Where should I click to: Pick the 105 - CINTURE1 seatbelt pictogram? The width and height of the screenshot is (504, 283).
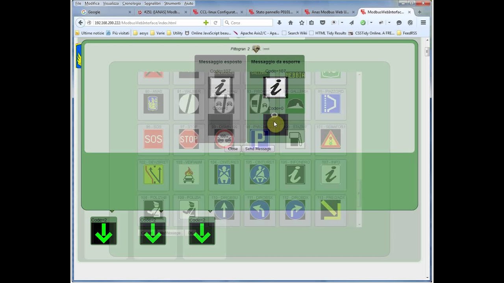pyautogui.click(x=259, y=175)
